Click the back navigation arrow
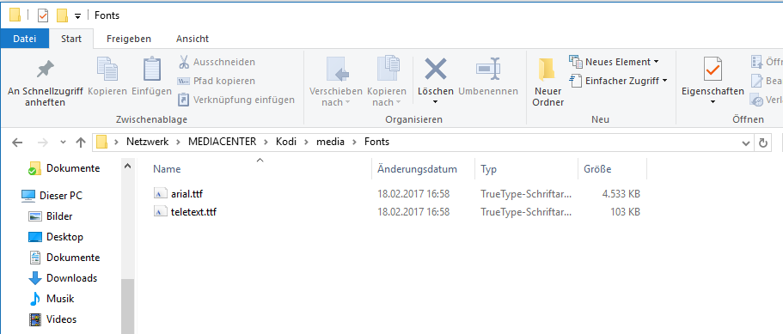Image resolution: width=783 pixels, height=334 pixels. (x=17, y=143)
